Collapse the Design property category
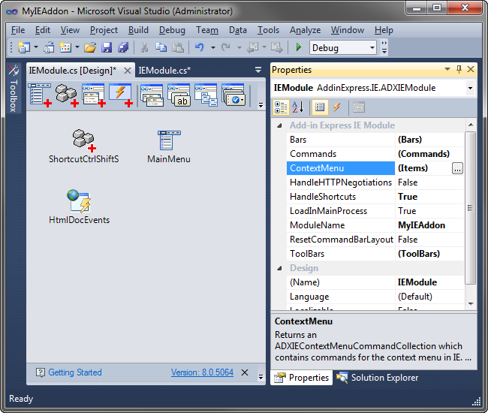Image resolution: width=488 pixels, height=413 pixels. [279, 268]
